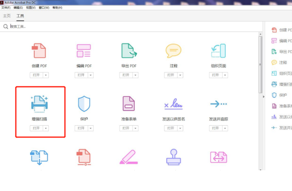Click 准备表单 shortcut icon in right sidebar

click(x=274, y=106)
